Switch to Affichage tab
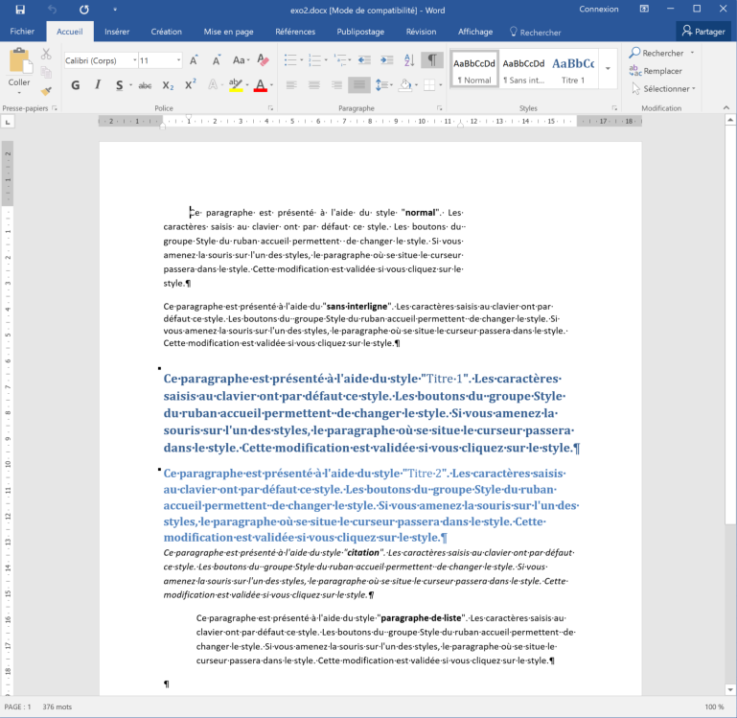 (475, 32)
